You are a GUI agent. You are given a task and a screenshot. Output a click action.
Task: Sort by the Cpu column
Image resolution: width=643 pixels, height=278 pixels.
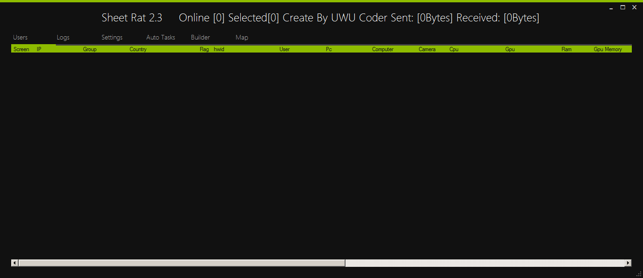(454, 49)
